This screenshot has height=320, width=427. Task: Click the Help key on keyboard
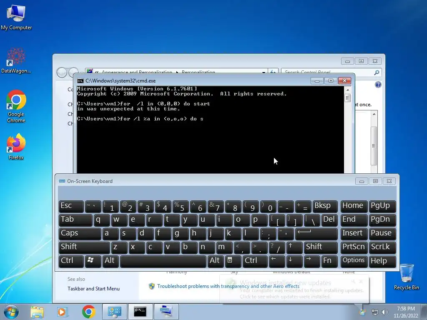382,261
